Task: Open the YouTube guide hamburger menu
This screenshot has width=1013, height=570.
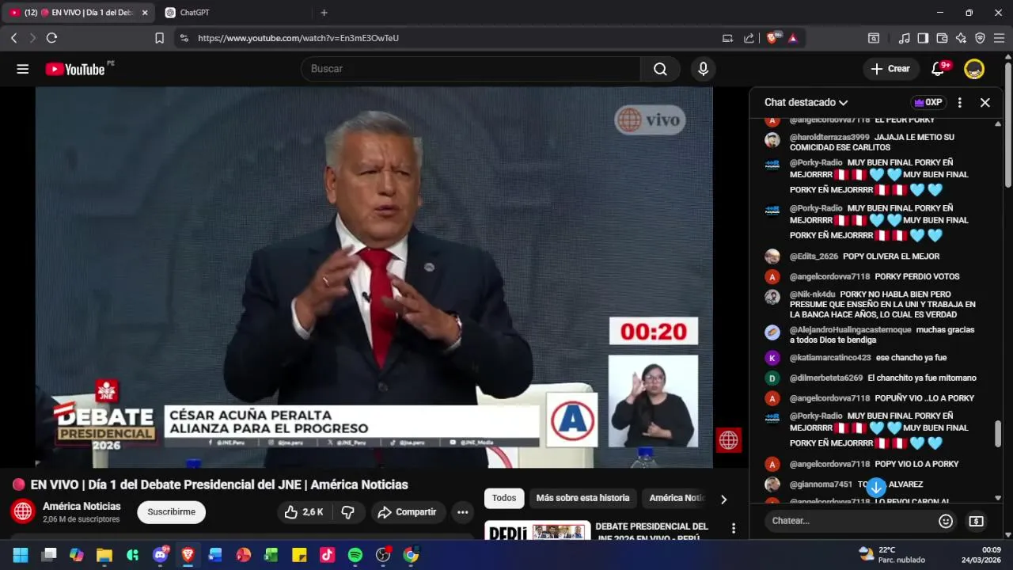Action: click(x=22, y=69)
